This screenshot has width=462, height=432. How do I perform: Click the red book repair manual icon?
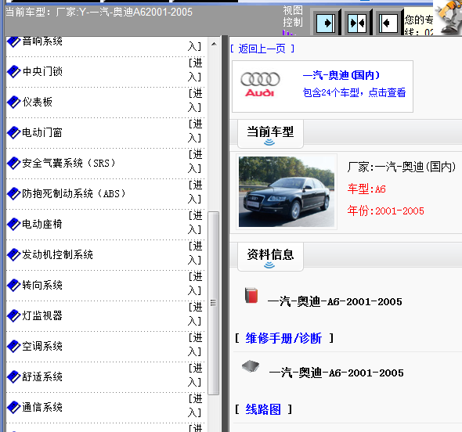point(251,296)
